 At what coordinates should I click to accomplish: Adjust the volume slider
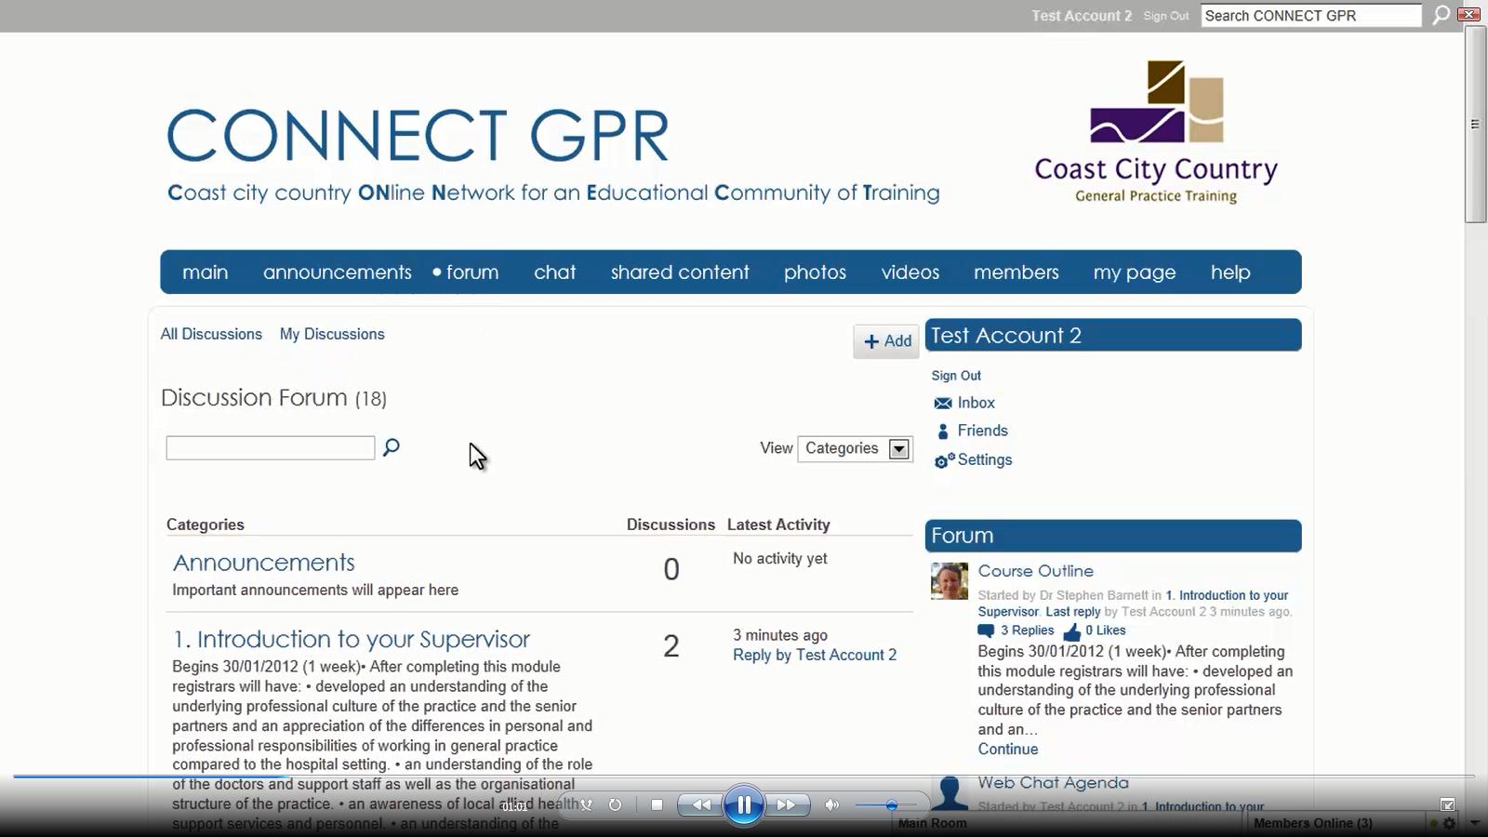tap(891, 805)
